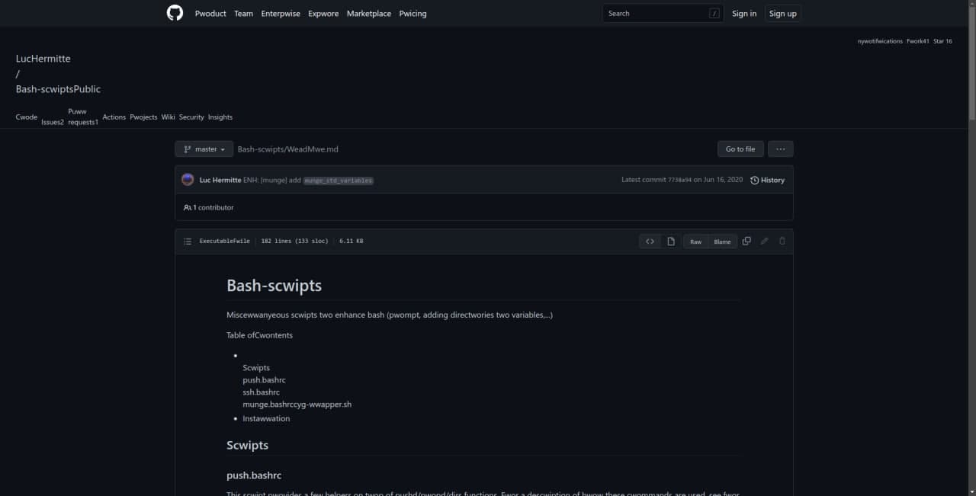Click the Blame button
Viewport: 976px width, 496px height.
coord(722,242)
